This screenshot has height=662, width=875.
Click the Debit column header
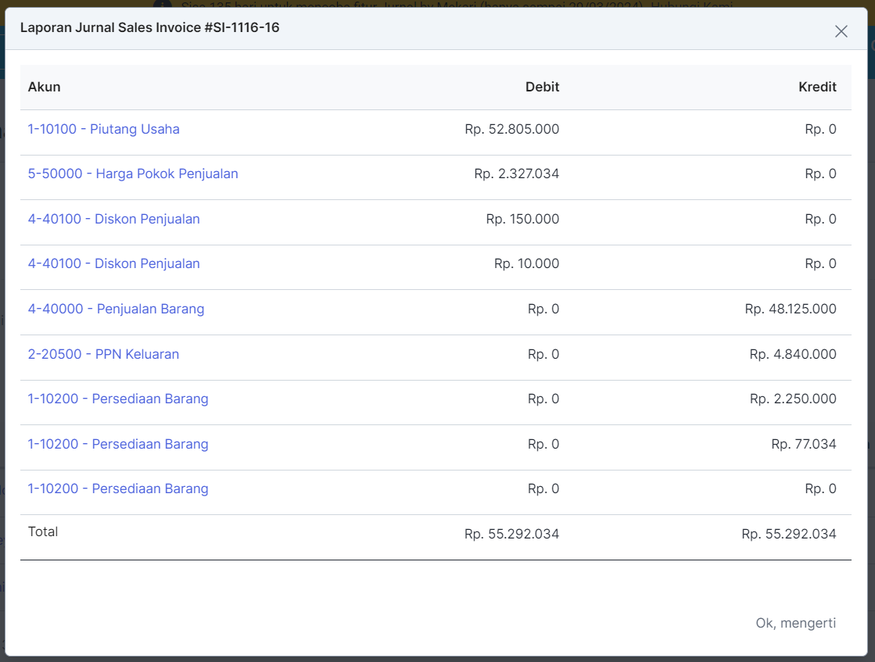[x=542, y=87]
